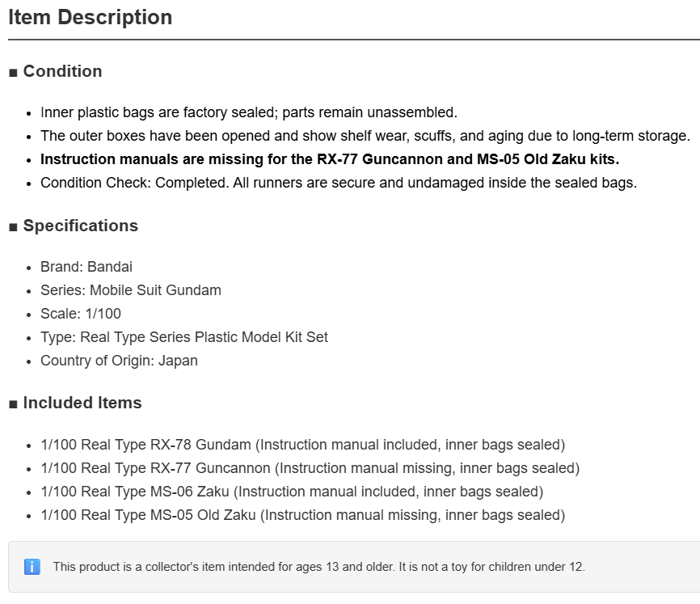Viewport: 700px width, 604px height.
Task: Click the Country of Origin: Japan line
Action: tap(119, 361)
